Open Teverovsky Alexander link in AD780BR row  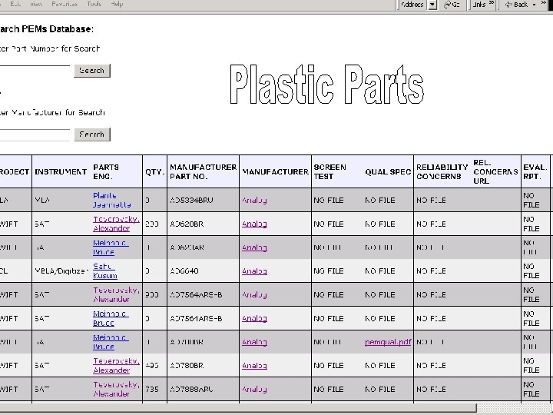(116, 366)
